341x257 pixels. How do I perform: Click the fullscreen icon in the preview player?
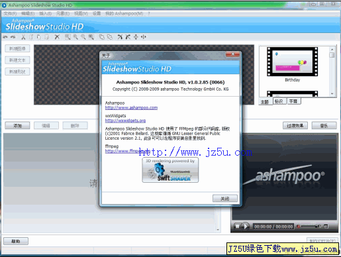click(x=326, y=227)
